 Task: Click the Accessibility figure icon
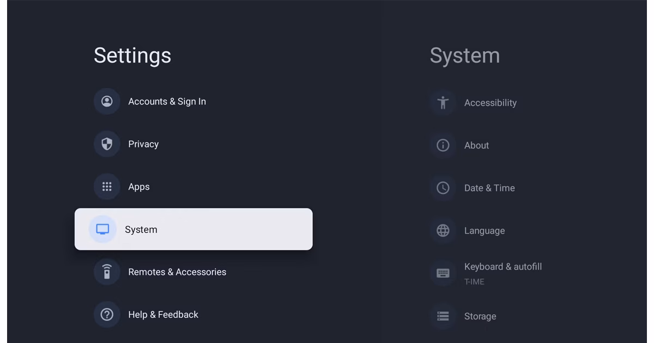[x=443, y=102]
